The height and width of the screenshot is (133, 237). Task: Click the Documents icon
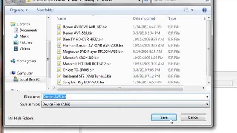pyautogui.click(x=16, y=30)
